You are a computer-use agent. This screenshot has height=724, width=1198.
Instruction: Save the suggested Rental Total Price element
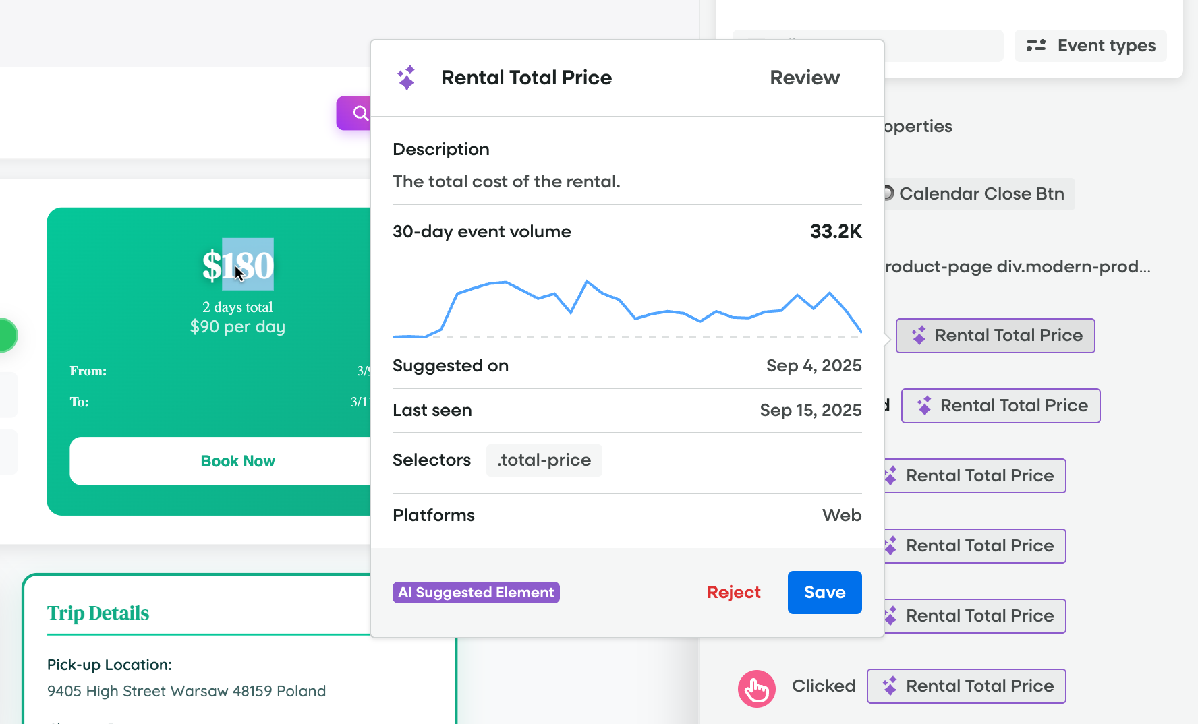tap(824, 592)
